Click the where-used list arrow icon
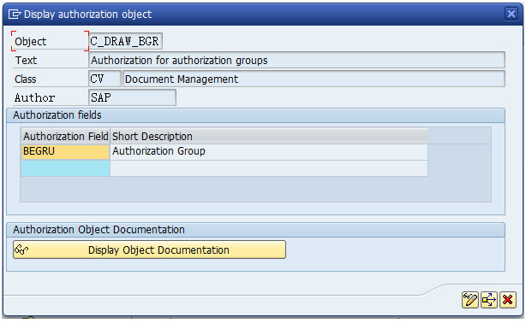Image resolution: width=526 pixels, height=323 pixels. pos(489,300)
